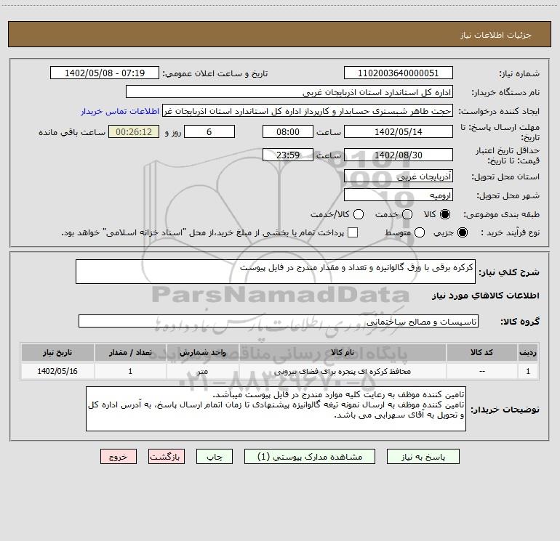Click the ردیف column header
Image resolution: width=560 pixels, height=541 pixels.
coord(528,352)
